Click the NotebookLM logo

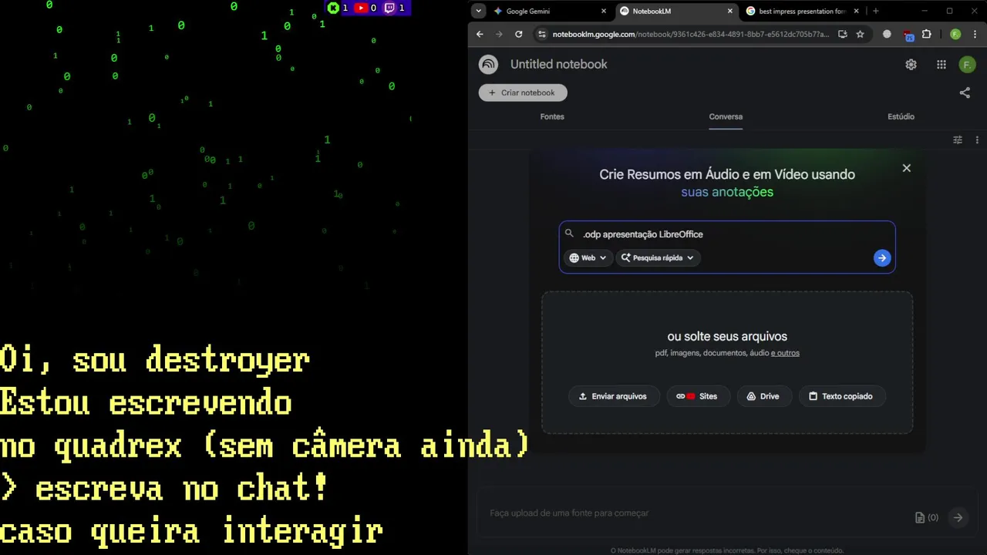click(x=488, y=65)
